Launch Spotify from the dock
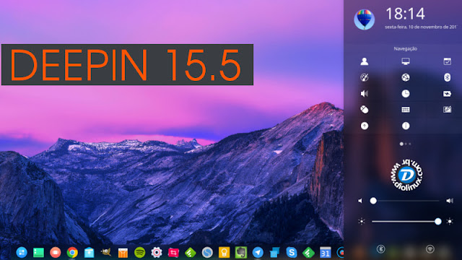462x260 pixels. [139, 252]
